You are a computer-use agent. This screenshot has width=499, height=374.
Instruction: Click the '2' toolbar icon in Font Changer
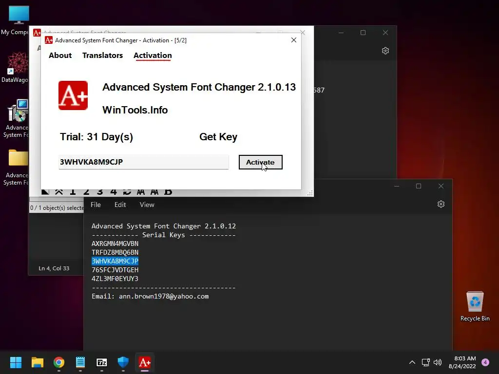pos(86,192)
